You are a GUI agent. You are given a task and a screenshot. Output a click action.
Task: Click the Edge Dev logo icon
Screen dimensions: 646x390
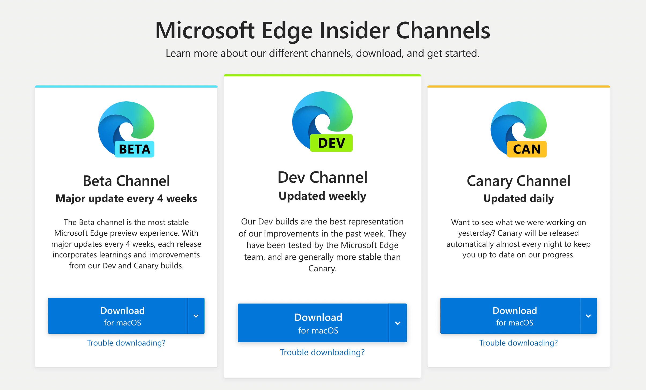pos(322,122)
